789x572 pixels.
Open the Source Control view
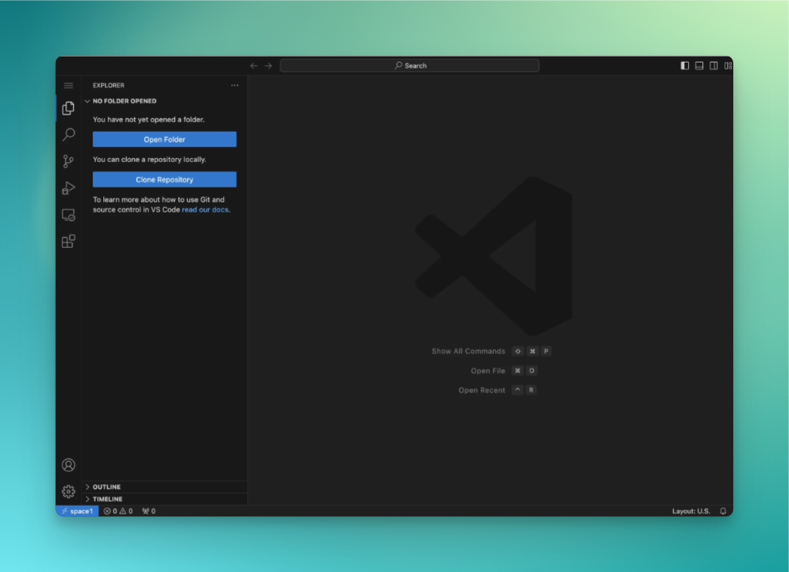point(69,161)
